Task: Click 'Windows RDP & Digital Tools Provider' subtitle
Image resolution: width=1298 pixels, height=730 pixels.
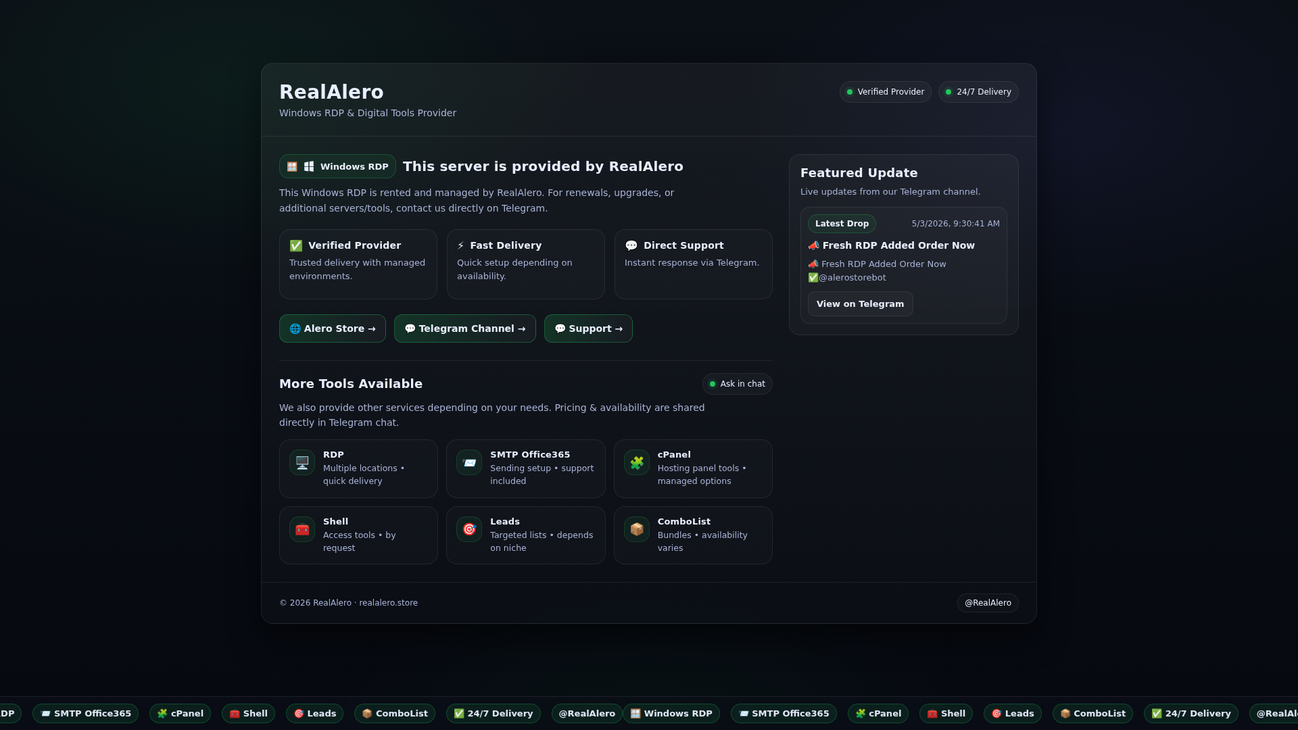Action: [x=368, y=113]
